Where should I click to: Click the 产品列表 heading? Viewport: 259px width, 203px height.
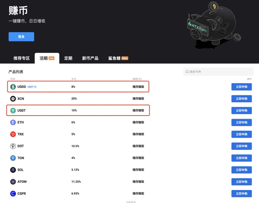click(x=16, y=72)
